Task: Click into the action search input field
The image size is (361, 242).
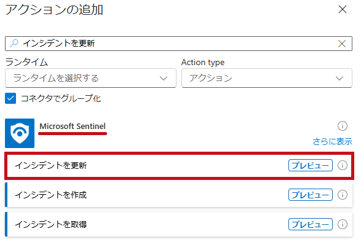Action: [x=178, y=44]
